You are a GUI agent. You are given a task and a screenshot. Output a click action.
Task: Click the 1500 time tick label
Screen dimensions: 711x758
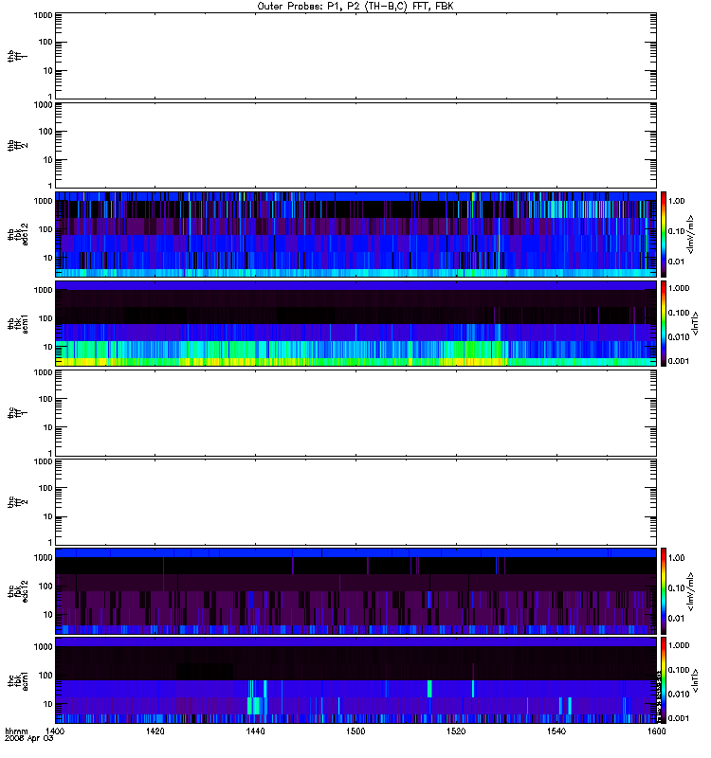[x=355, y=731]
